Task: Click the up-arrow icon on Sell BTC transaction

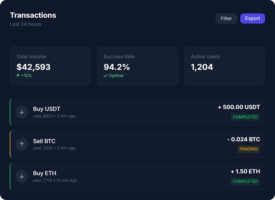Action: click(x=22, y=144)
